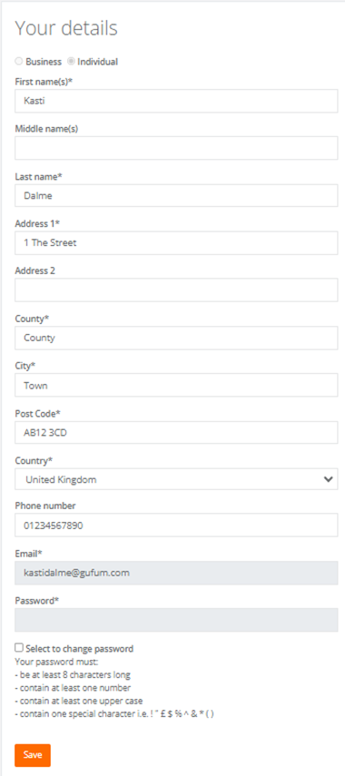Click the Select to change password label
The width and height of the screenshot is (345, 776).
click(79, 648)
